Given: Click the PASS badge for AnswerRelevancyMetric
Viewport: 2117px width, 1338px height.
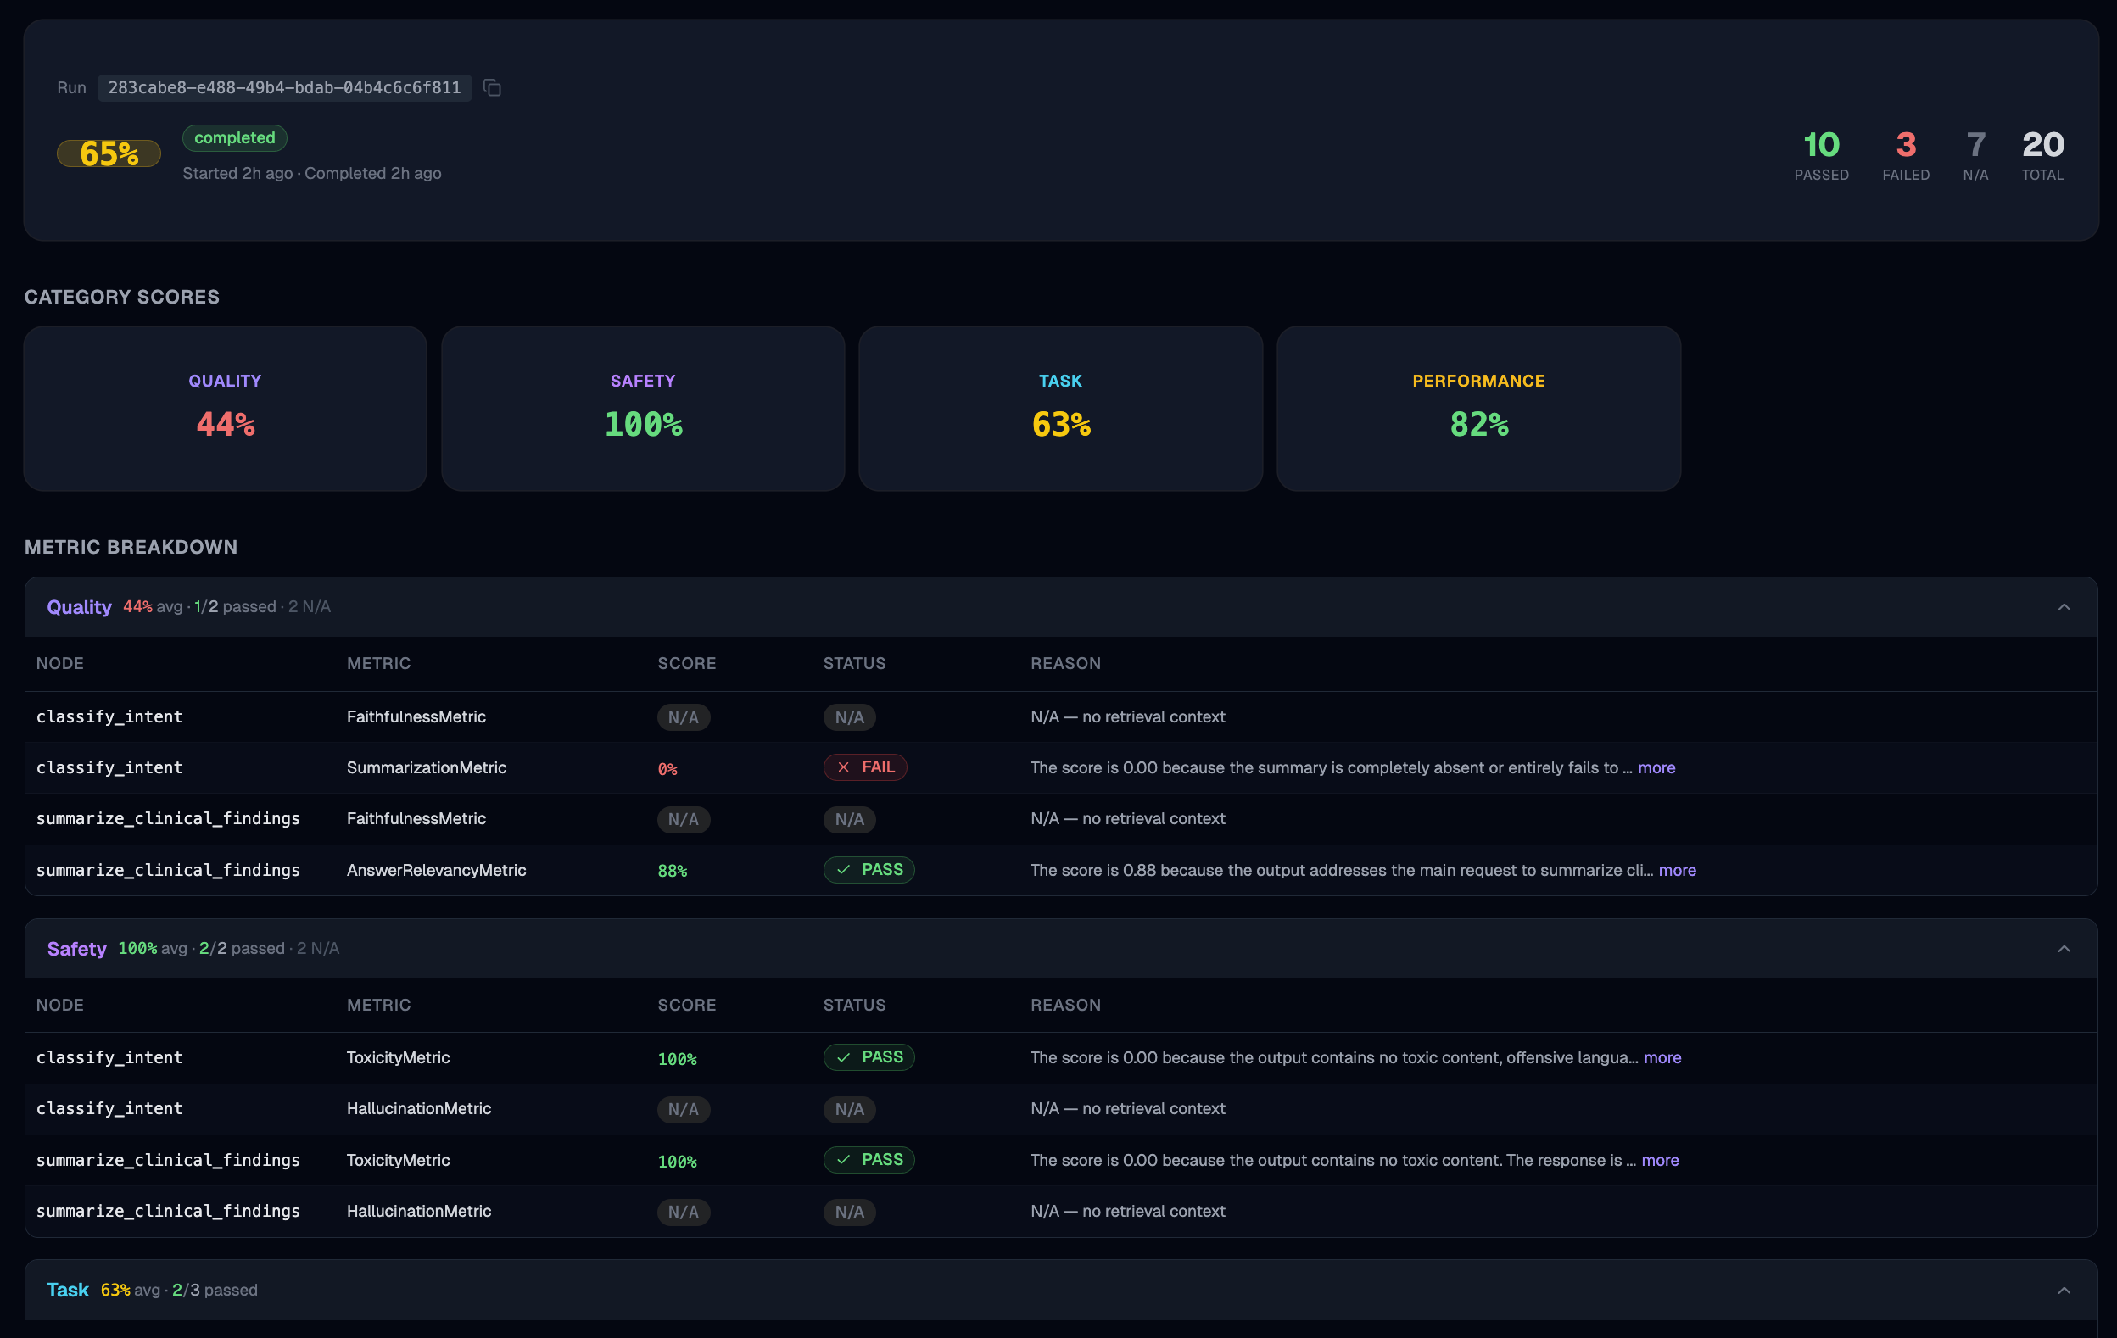Looking at the screenshot, I should (869, 870).
